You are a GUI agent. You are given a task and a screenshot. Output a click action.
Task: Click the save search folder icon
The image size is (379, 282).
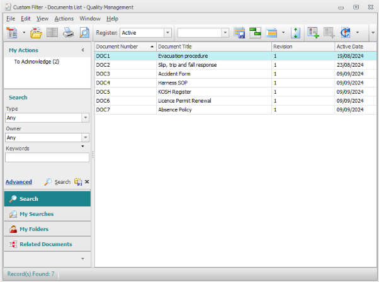pyautogui.click(x=78, y=182)
